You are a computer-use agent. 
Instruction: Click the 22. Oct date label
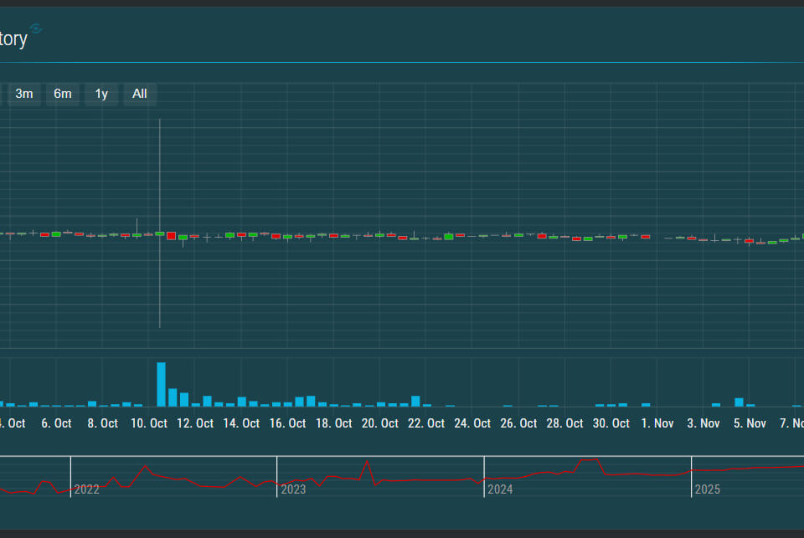(426, 423)
